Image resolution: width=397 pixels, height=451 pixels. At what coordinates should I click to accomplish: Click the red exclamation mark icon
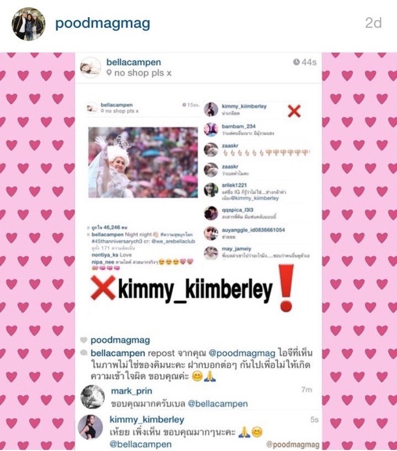coord(285,288)
